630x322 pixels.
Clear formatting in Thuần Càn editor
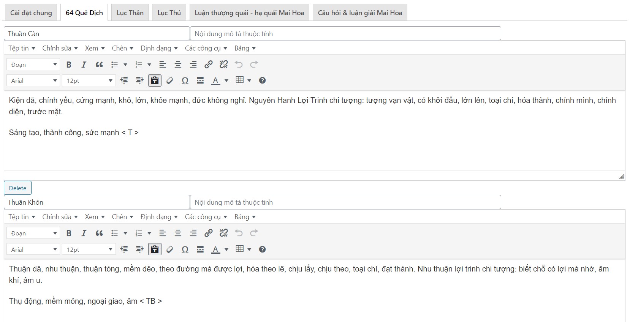[170, 80]
